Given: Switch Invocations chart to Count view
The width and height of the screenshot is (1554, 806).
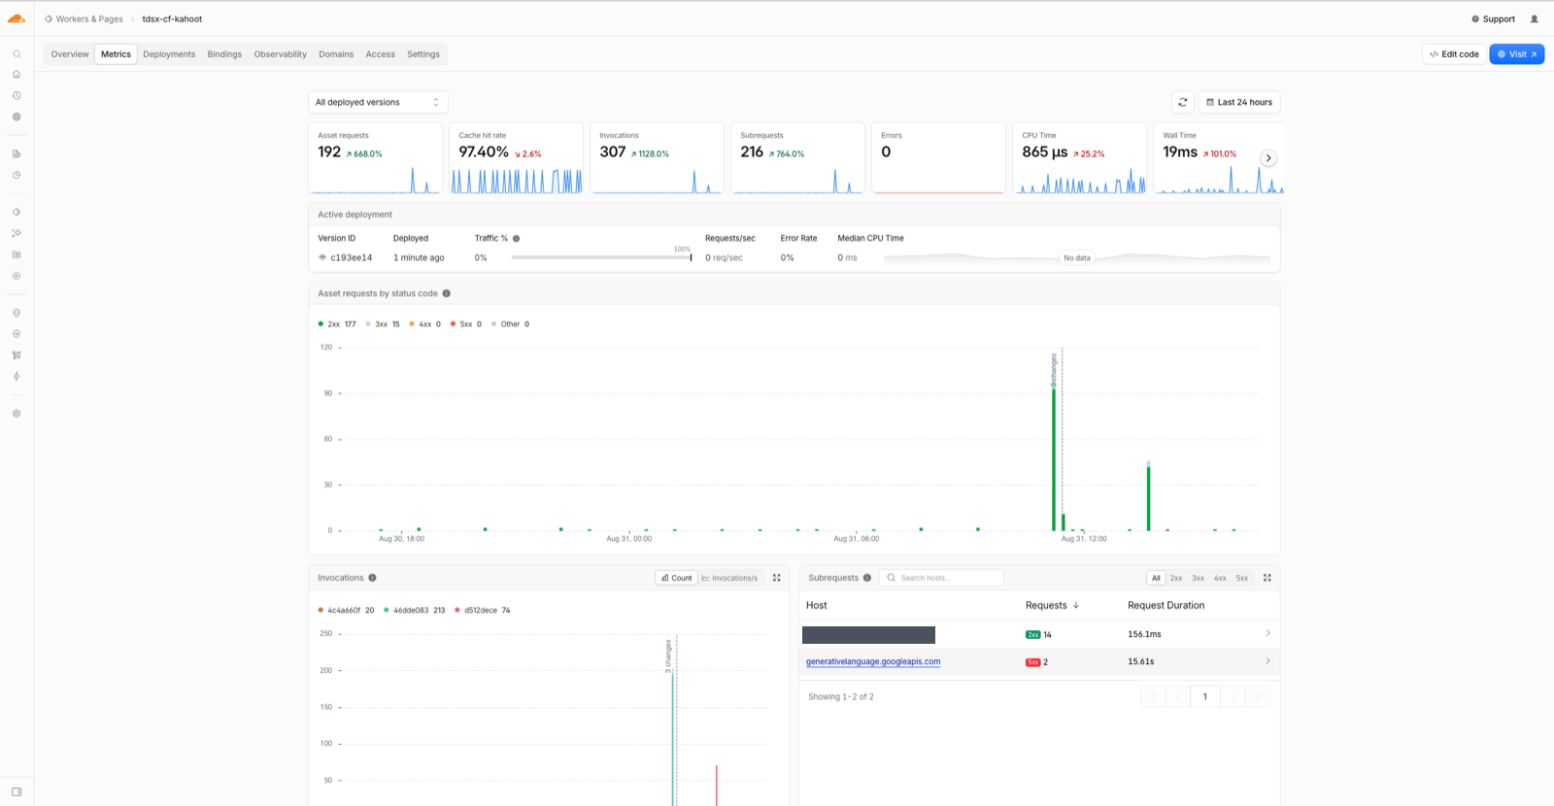Looking at the screenshot, I should click(677, 578).
